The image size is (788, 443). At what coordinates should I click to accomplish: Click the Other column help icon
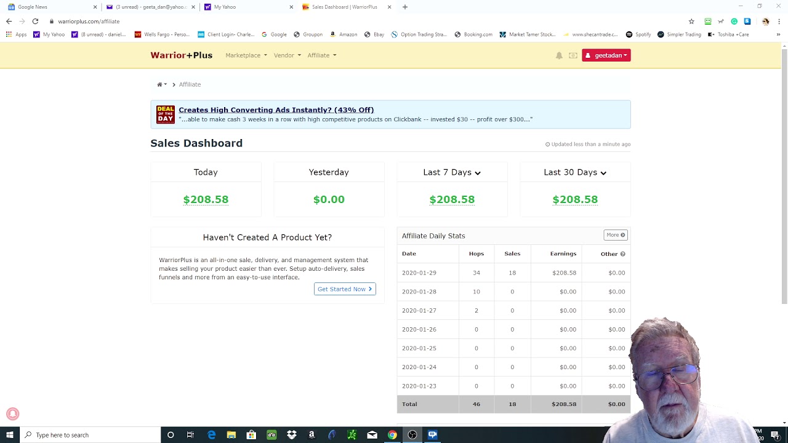[x=622, y=254]
